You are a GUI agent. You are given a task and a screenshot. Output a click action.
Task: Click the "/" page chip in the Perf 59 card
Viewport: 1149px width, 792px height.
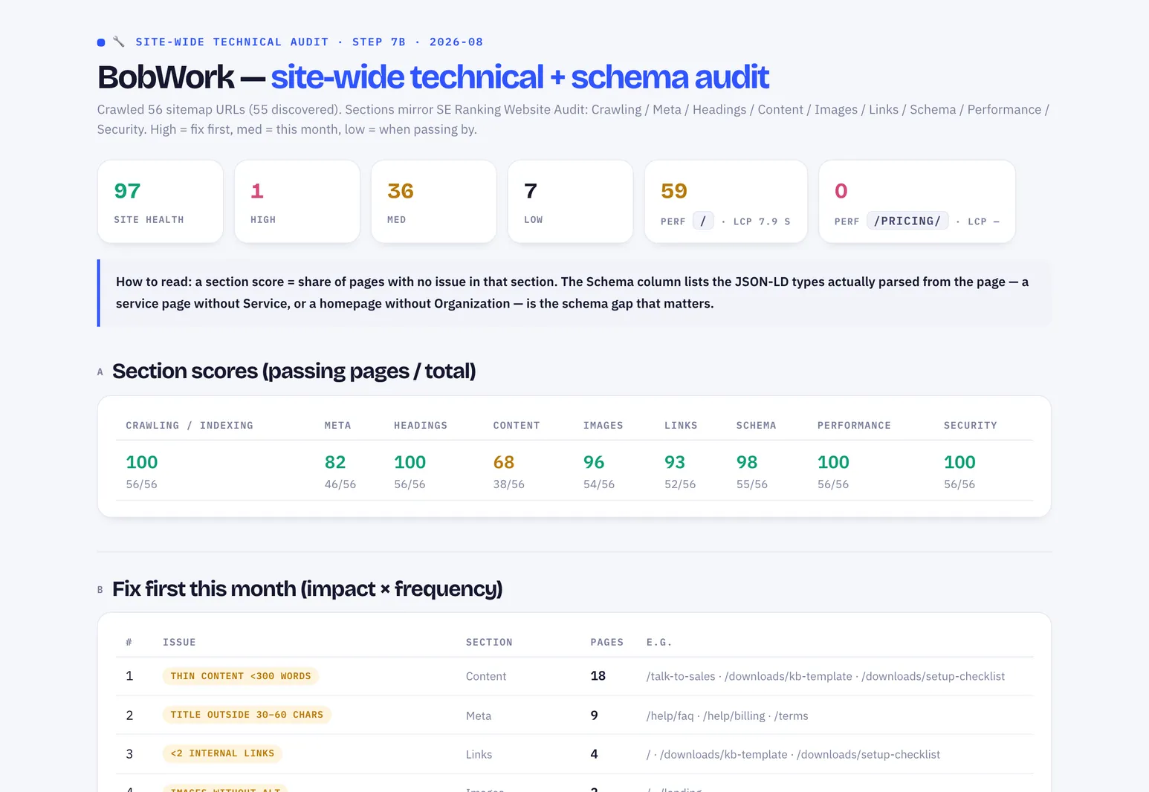tap(703, 221)
